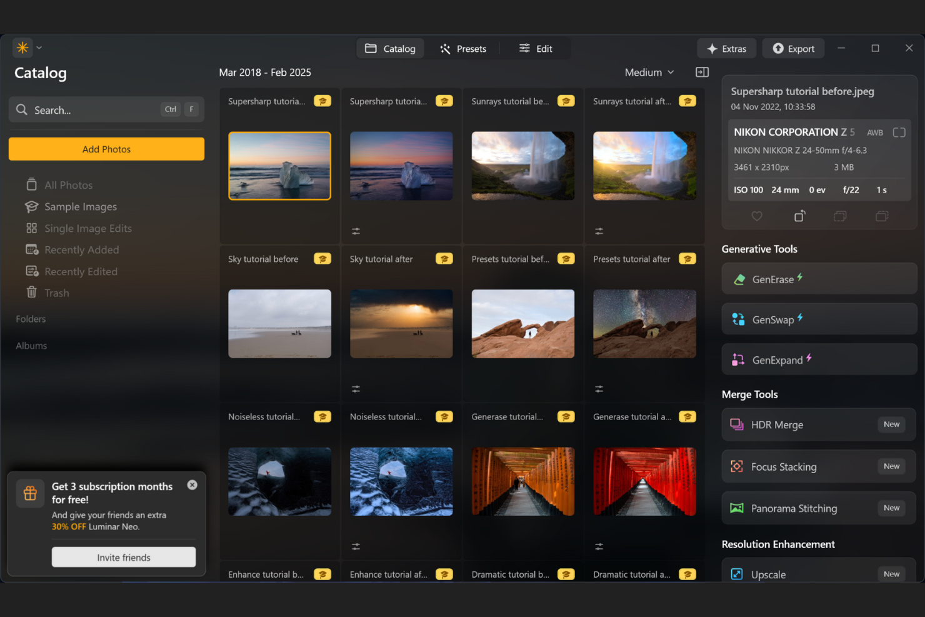Select the Presets tutorial after thumbnail

pyautogui.click(x=644, y=324)
